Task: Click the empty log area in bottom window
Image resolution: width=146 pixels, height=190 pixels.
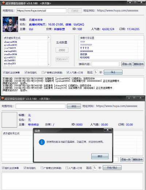Action: pos(72,181)
